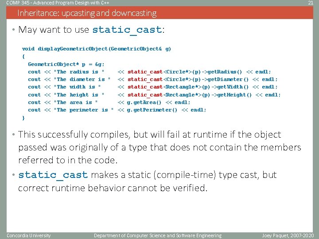This screenshot has width=319, height=239.
Task: Click the footer 'Joey Paquet, 2007-2020'
Action: (x=288, y=236)
